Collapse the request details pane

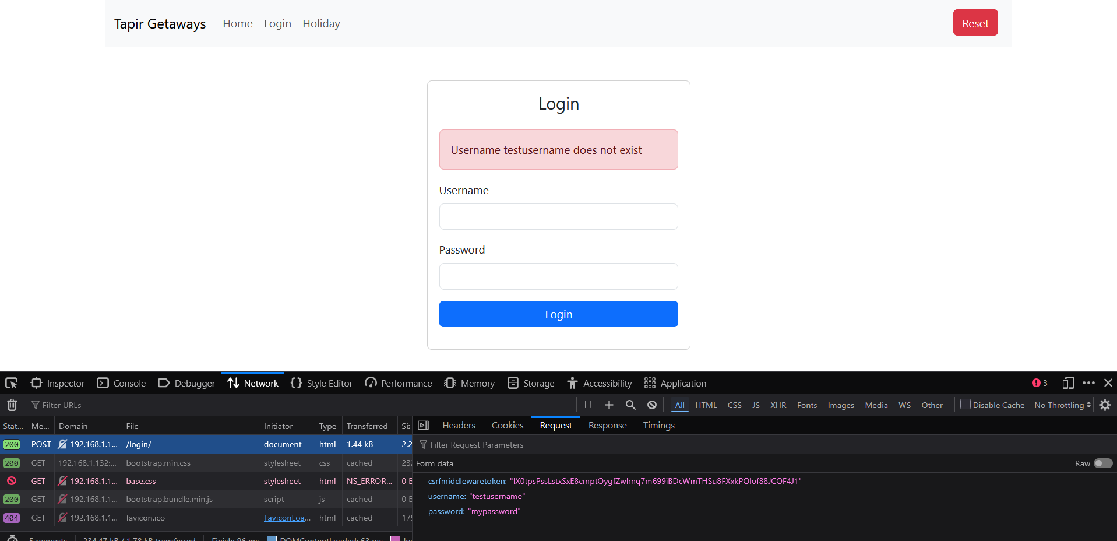[x=424, y=426]
